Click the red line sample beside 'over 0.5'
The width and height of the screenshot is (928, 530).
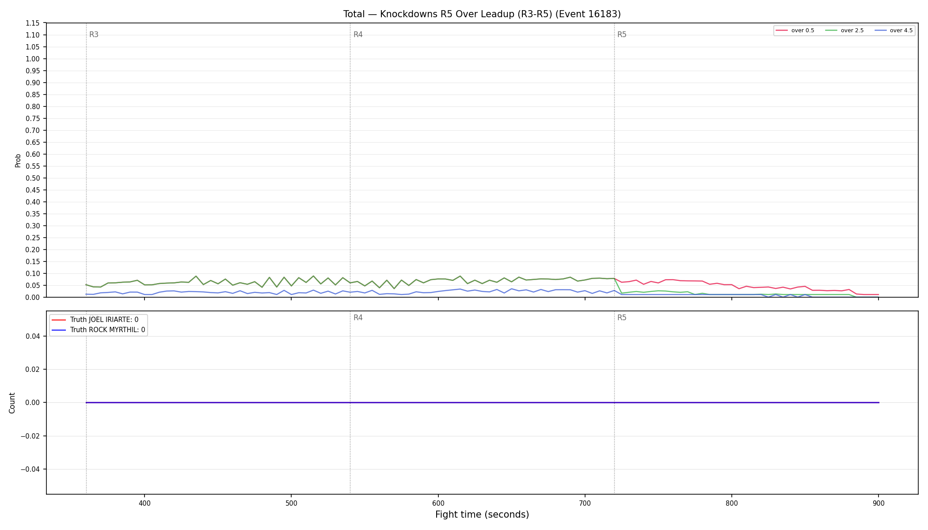[782, 30]
